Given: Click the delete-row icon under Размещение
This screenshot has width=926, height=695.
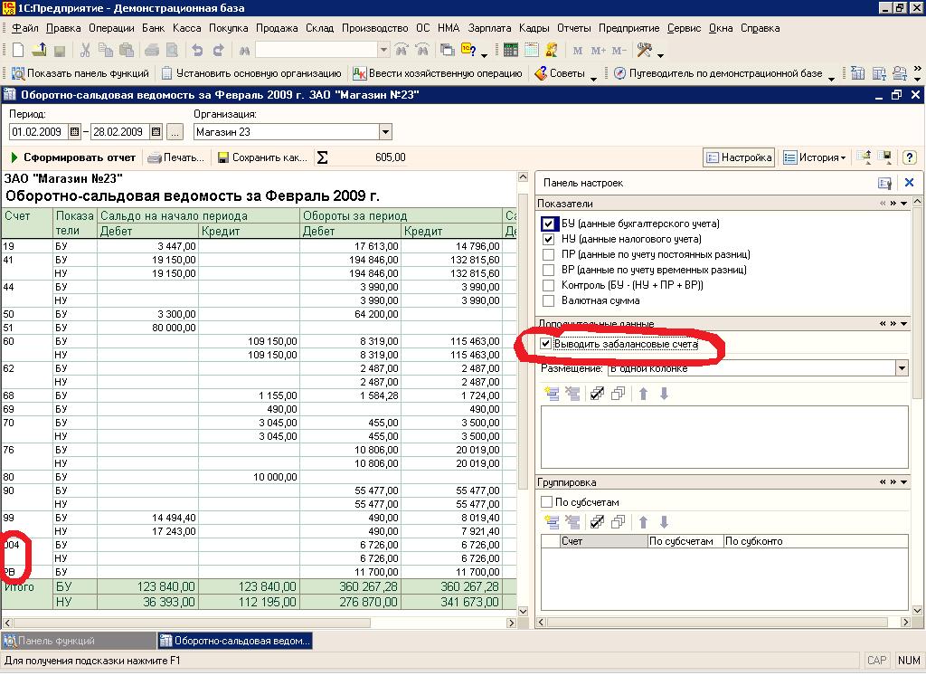Looking at the screenshot, I should [x=572, y=394].
